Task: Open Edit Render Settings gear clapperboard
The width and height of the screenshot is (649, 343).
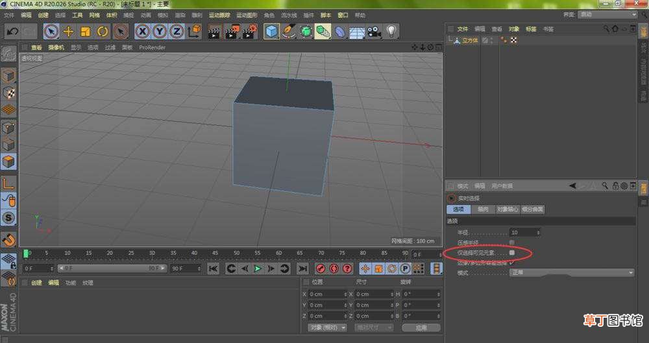Action: click(250, 32)
